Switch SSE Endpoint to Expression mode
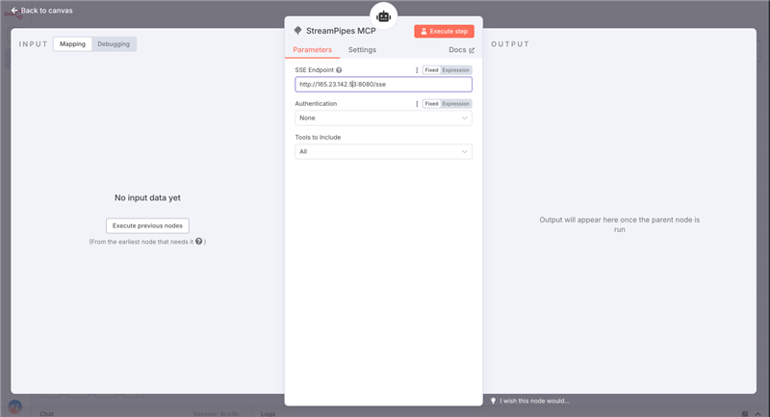Image resolution: width=770 pixels, height=417 pixels. tap(456, 70)
